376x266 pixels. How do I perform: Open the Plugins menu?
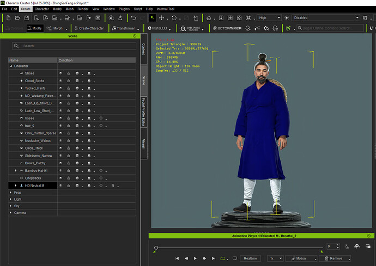click(x=124, y=9)
